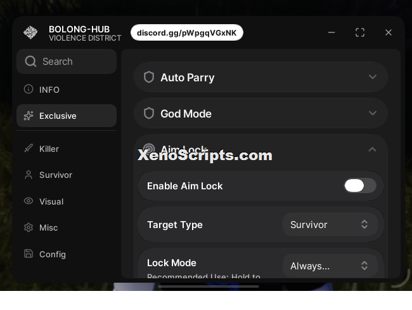Toggle the Enable Aim Lock switch
The image size is (412, 310).
pos(360,185)
